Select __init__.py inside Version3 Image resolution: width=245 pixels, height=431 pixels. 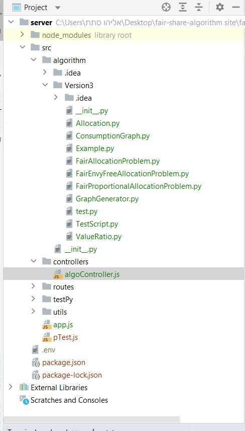pos(92,110)
